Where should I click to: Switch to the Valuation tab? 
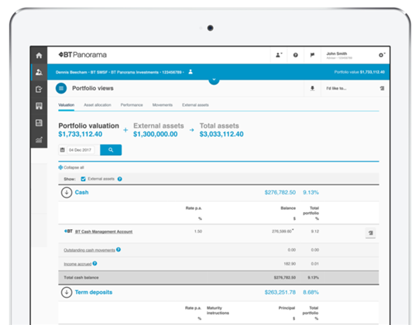67,105
